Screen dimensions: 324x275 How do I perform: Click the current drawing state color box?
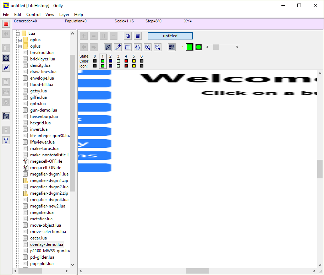pos(190,47)
